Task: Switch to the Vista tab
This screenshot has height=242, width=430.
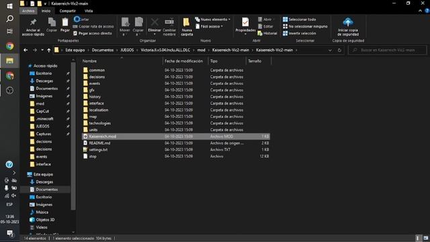Action: (88, 11)
